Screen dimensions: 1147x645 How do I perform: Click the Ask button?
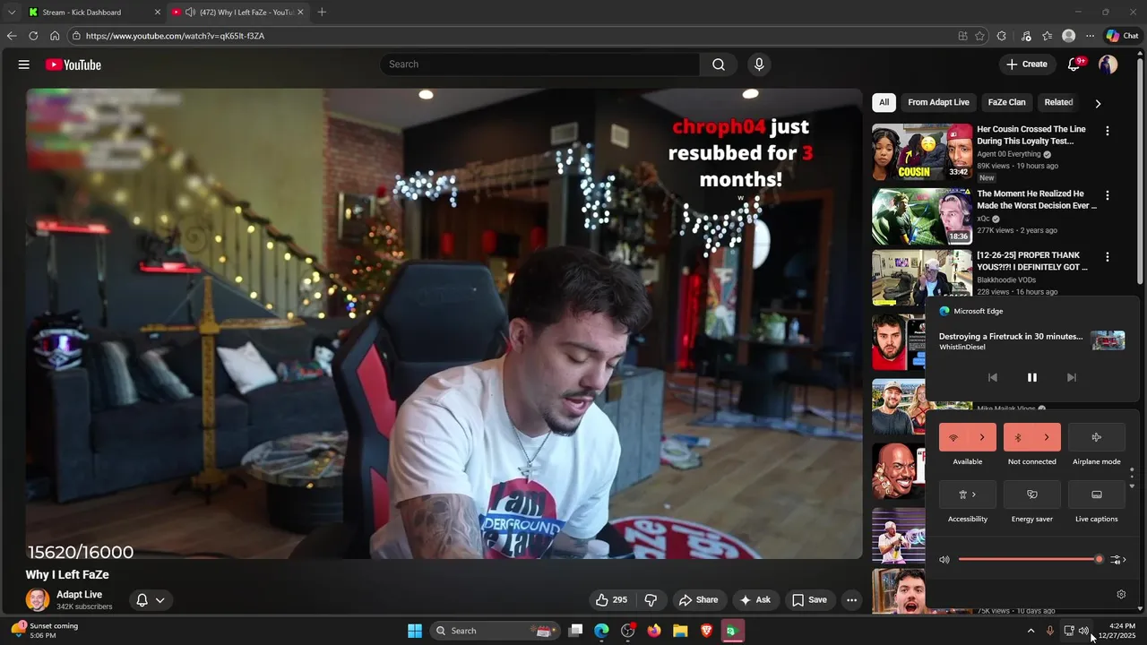[755, 600]
